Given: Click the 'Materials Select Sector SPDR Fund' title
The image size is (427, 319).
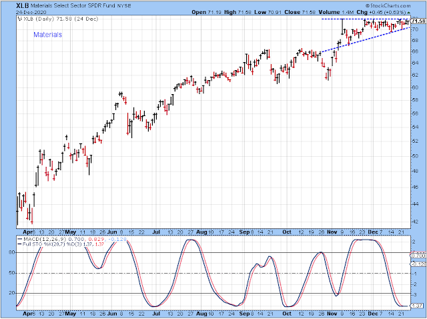Looking at the screenshot, I should [73, 5].
